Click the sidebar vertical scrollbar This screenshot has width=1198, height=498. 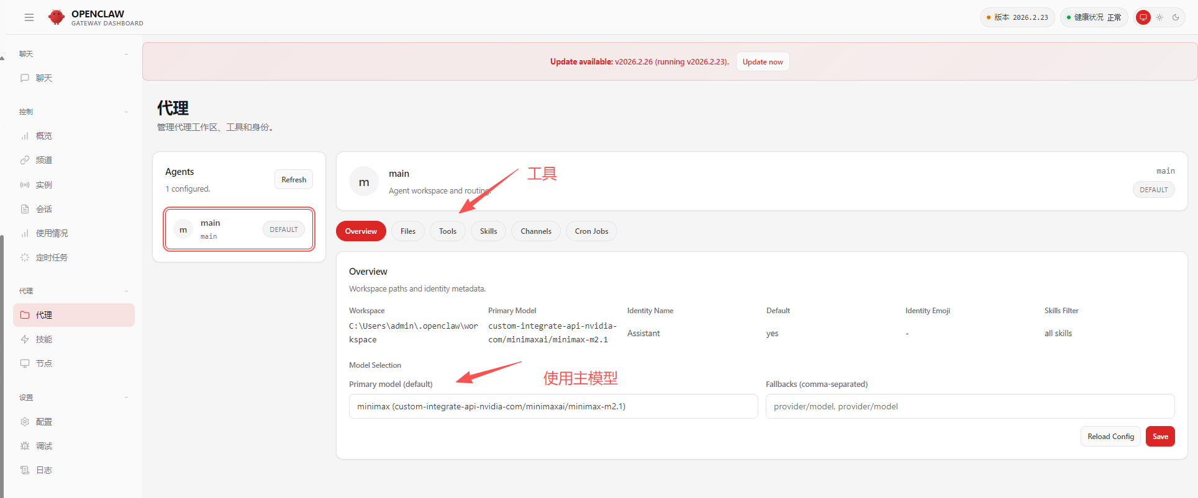point(2,366)
